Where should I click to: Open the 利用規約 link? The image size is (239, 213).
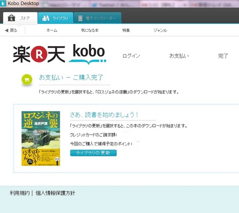click(20, 193)
